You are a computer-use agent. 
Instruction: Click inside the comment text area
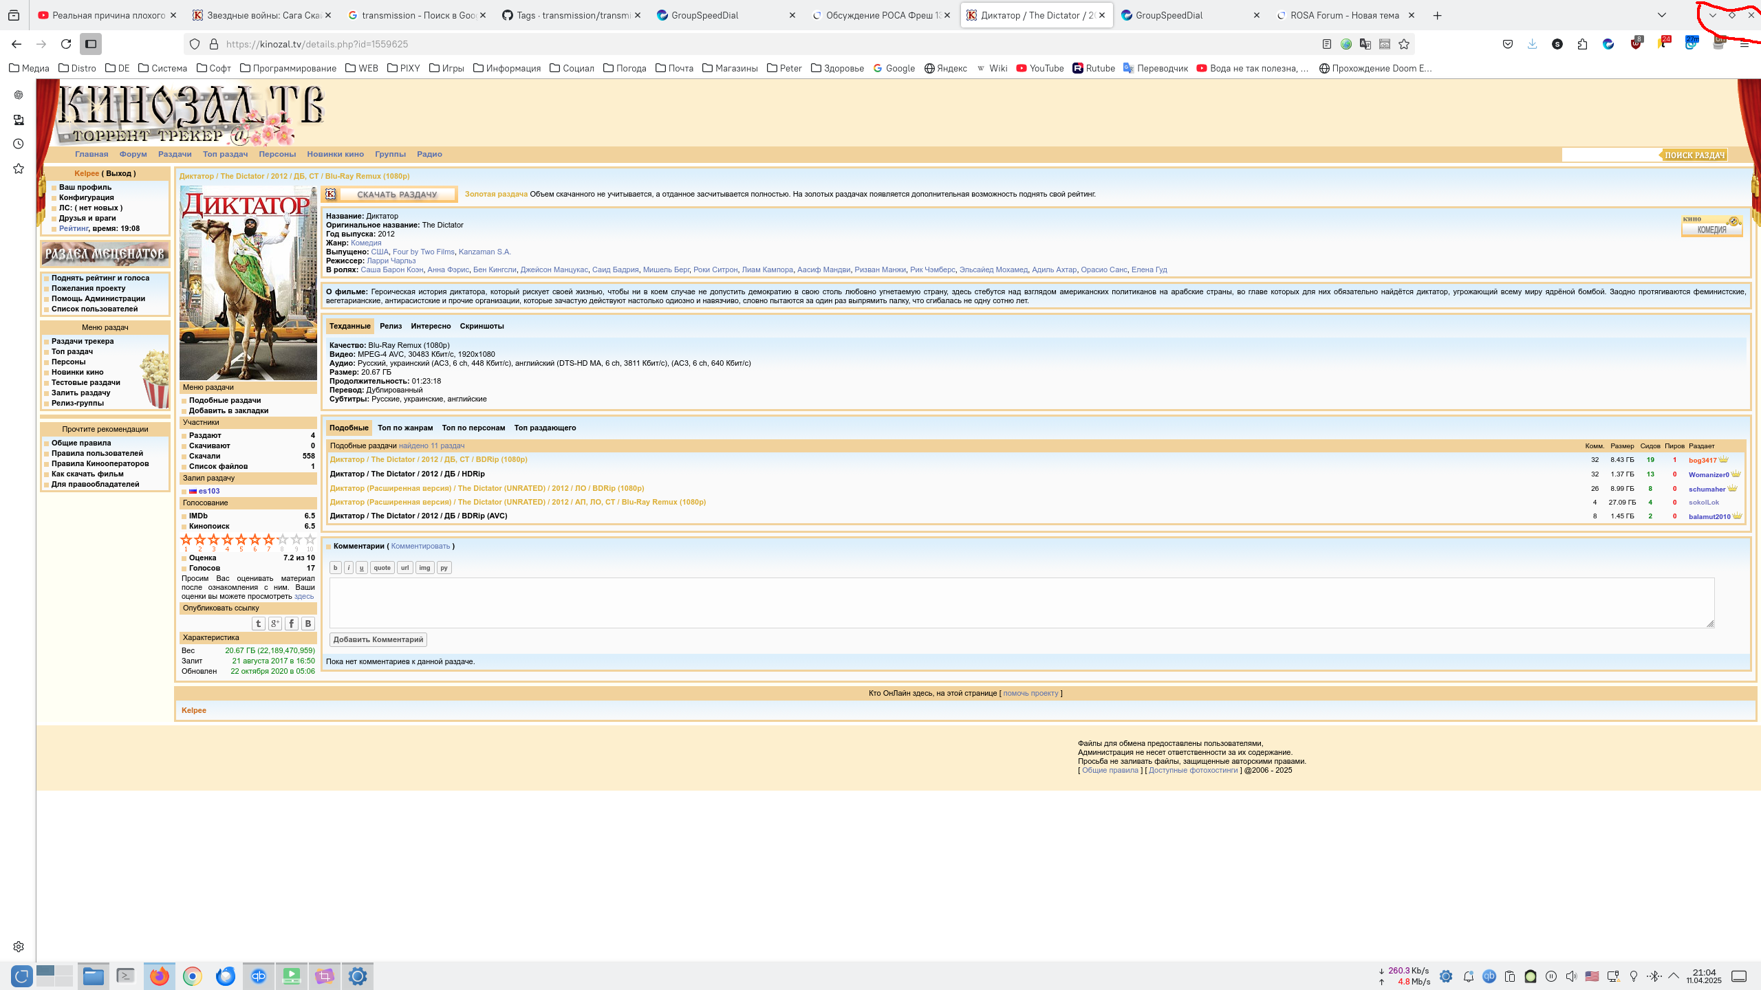click(1021, 602)
